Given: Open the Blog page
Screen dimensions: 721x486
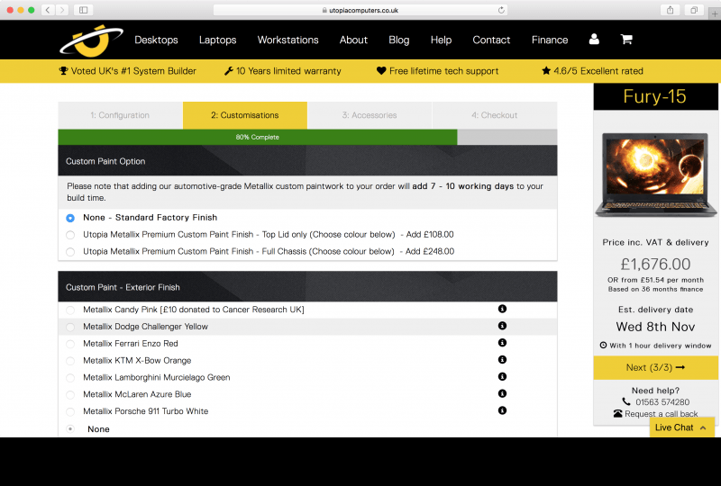Looking at the screenshot, I should click(x=398, y=40).
